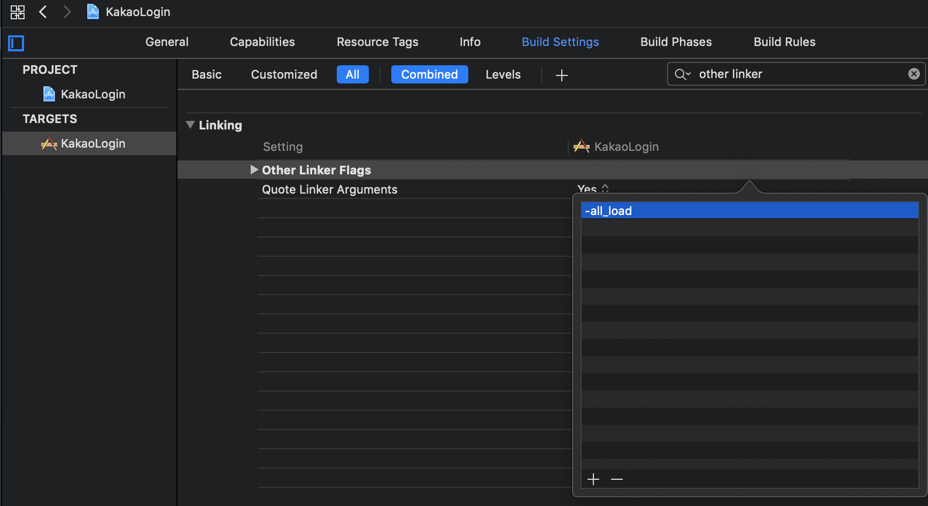Image resolution: width=928 pixels, height=506 pixels.
Task: Open the related items grid menu
Action: [18, 12]
